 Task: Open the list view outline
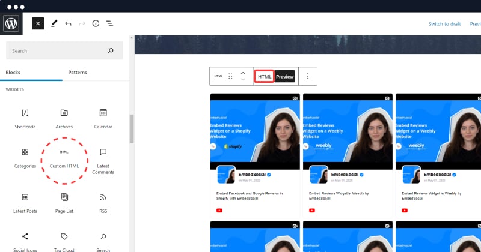(109, 23)
